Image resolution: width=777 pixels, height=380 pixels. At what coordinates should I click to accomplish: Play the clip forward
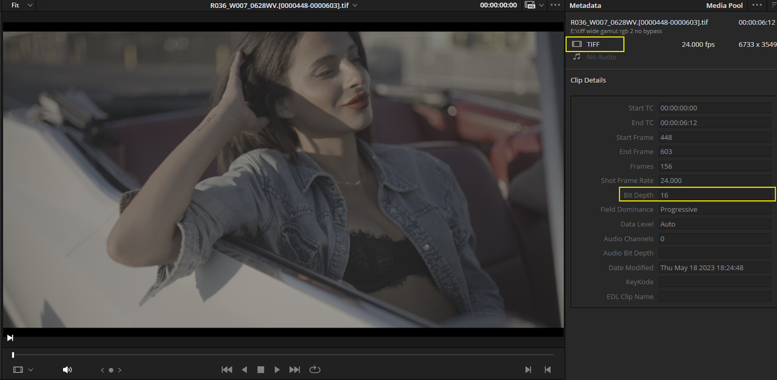(277, 370)
